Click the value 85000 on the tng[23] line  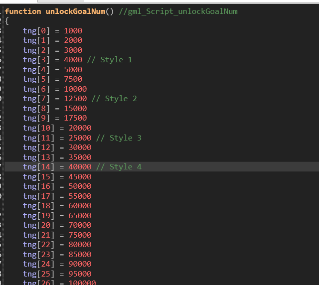80,255
